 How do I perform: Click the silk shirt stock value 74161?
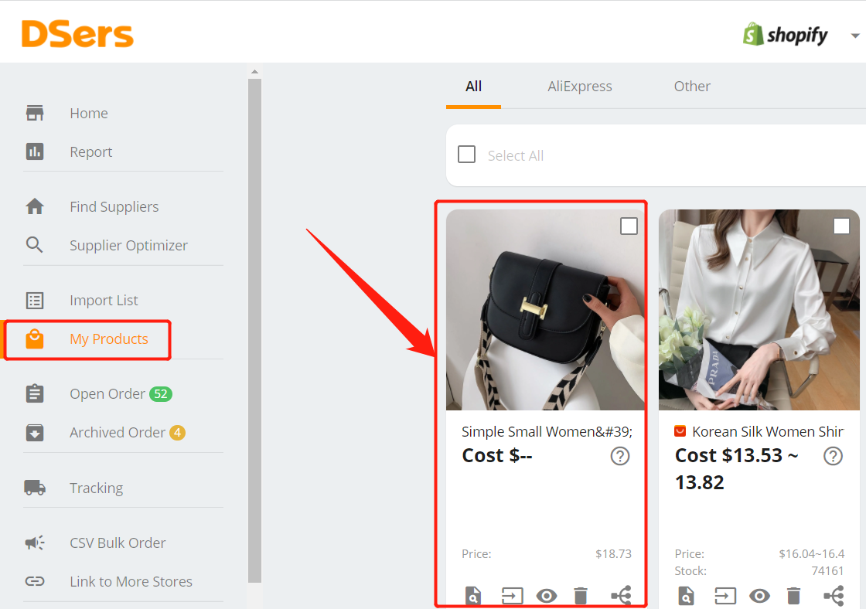click(x=827, y=571)
